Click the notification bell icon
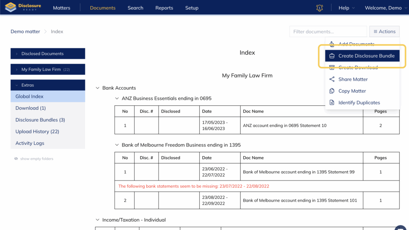409x230 pixels. 319,8
